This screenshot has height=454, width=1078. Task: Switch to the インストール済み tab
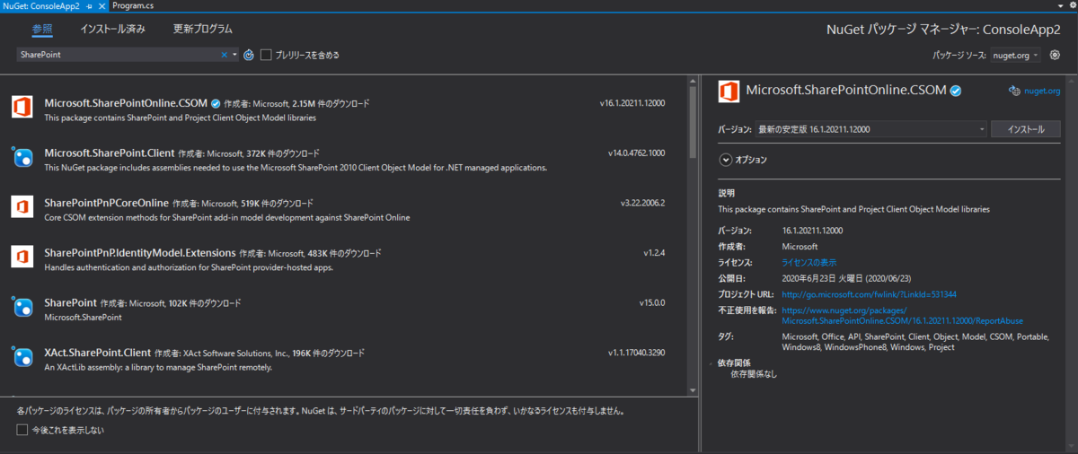(112, 29)
